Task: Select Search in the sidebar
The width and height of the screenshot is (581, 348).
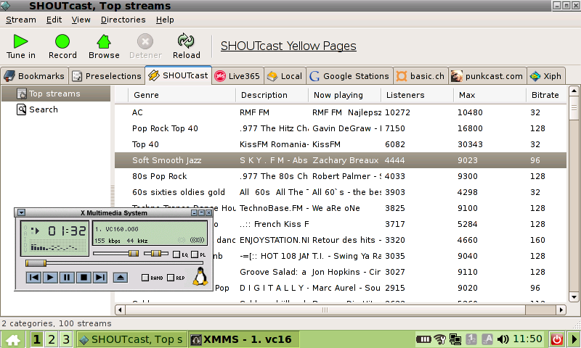Action: tap(56, 109)
